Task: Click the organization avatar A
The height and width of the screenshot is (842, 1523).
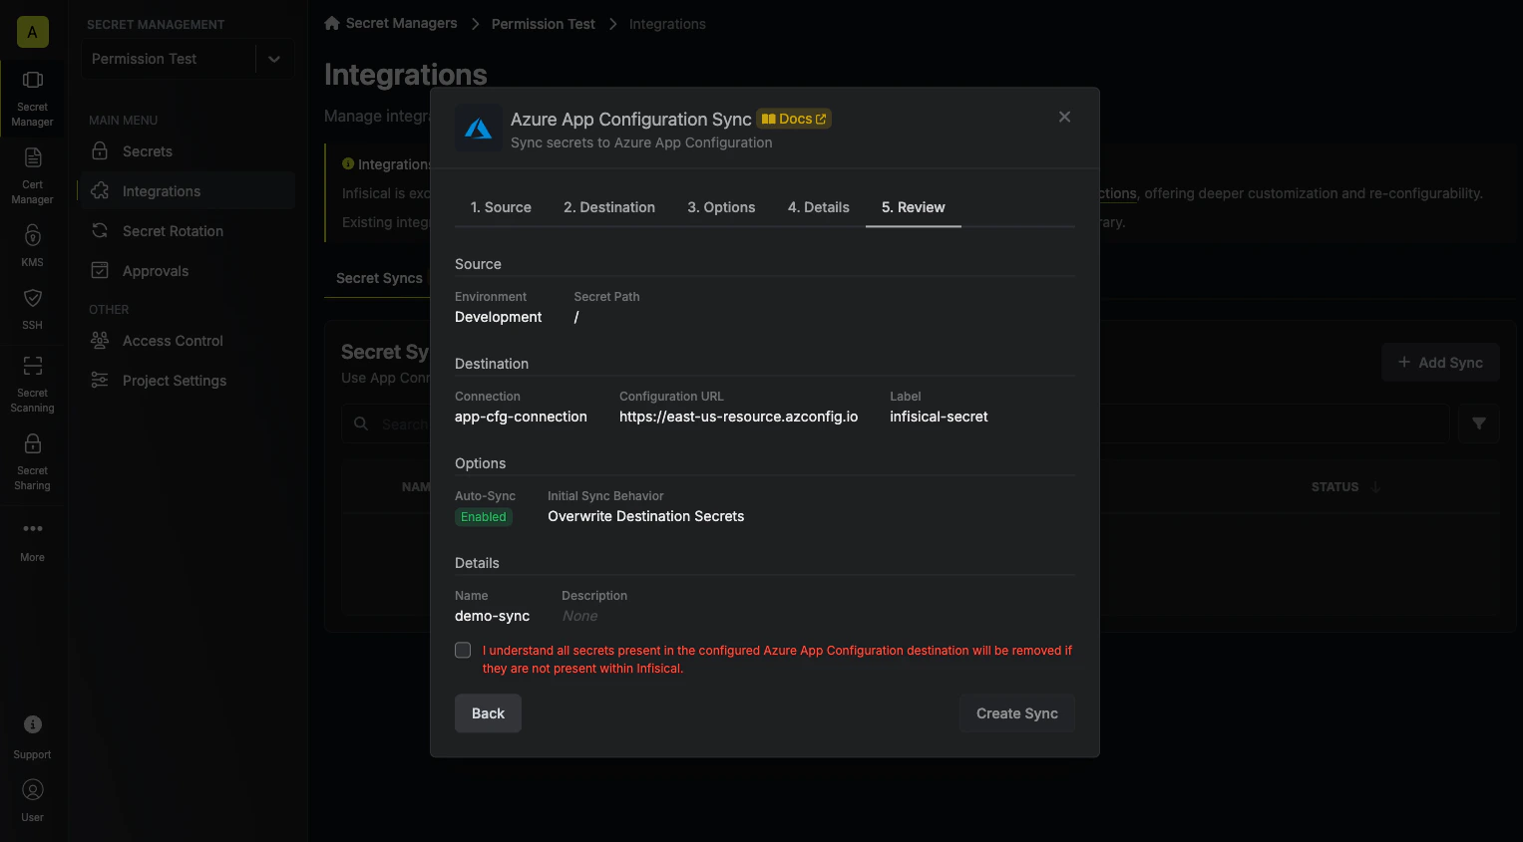Action: click(32, 32)
